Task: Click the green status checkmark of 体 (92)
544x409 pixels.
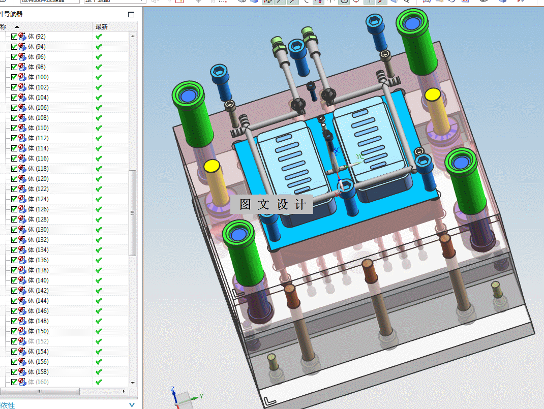Action: (99, 37)
